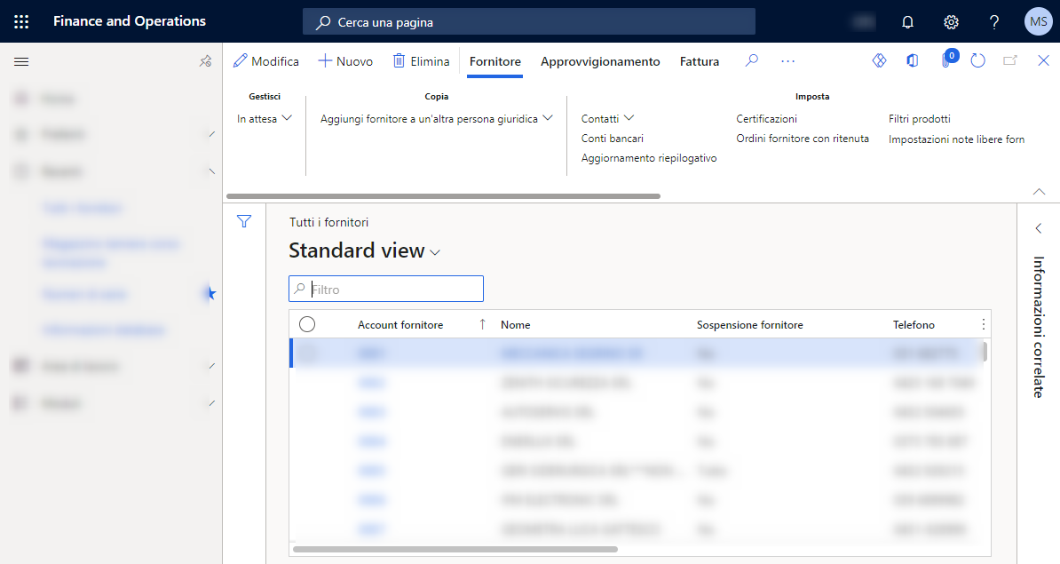Open the Office 365 icon in the toolbar
The height and width of the screenshot is (564, 1060).
[912, 60]
